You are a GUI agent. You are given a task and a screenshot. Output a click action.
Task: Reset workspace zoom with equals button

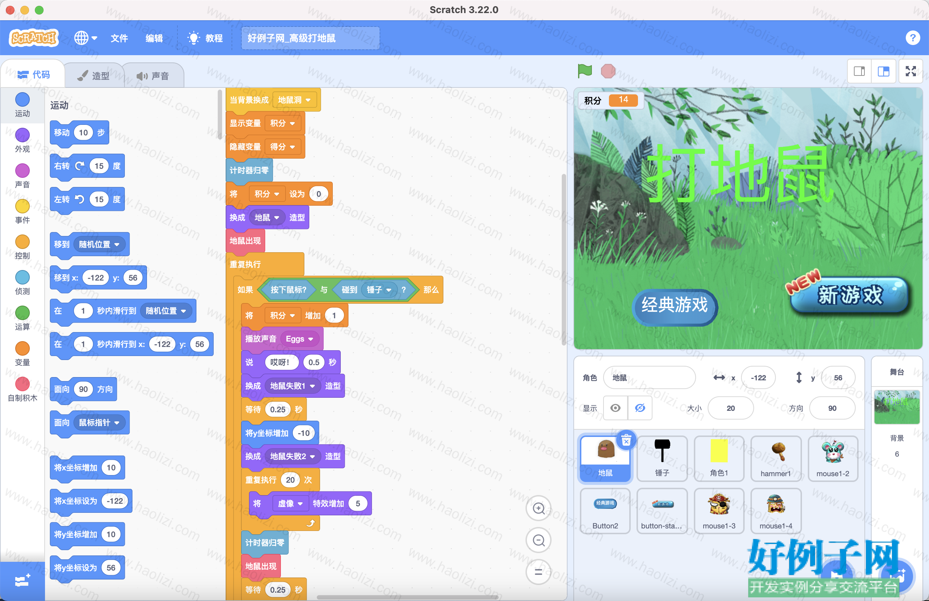click(x=539, y=572)
